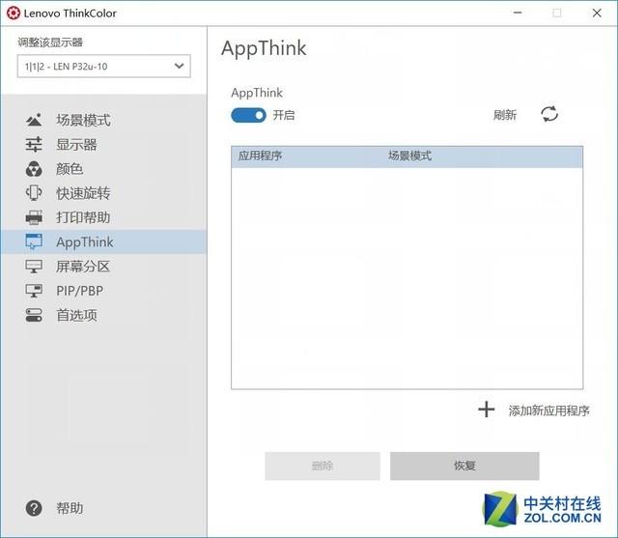Sort by 应用程序 column header
618x538 pixels.
tap(260, 156)
